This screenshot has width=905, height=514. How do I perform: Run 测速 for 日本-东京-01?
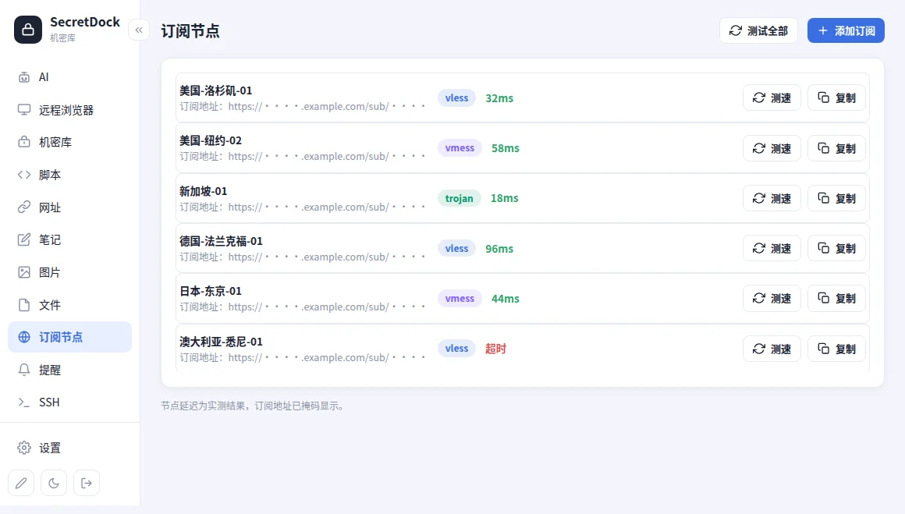(772, 298)
